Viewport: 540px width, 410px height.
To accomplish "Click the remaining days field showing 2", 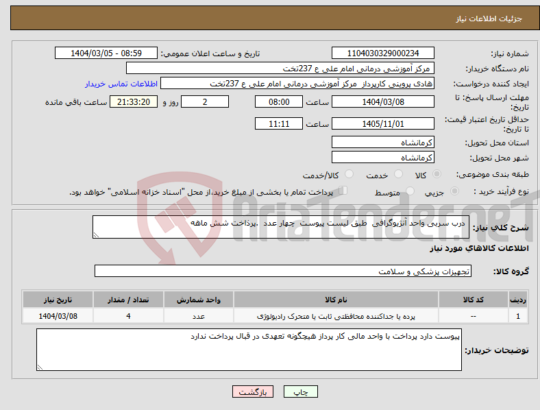I will (205, 101).
